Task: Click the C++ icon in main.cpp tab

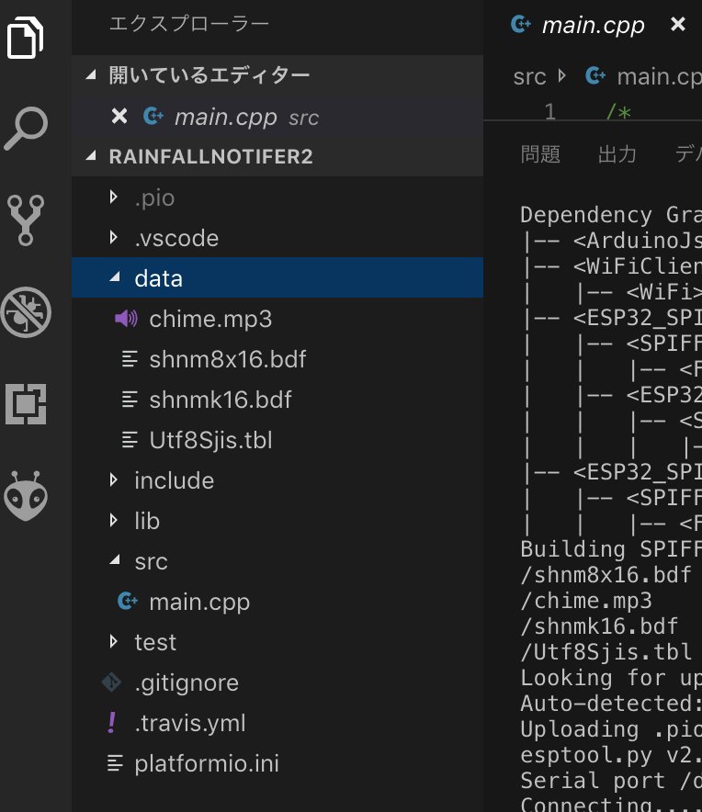Action: point(521,24)
